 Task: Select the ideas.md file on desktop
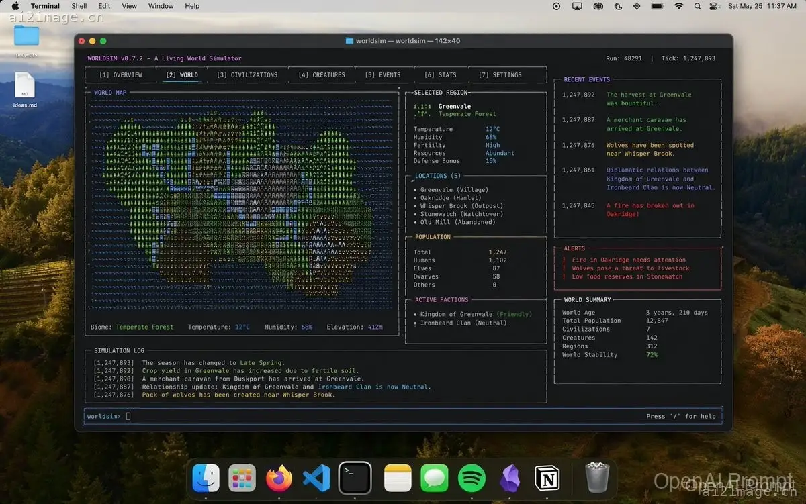(25, 90)
